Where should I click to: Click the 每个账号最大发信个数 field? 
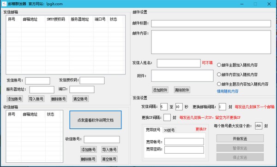(x=259, y=126)
